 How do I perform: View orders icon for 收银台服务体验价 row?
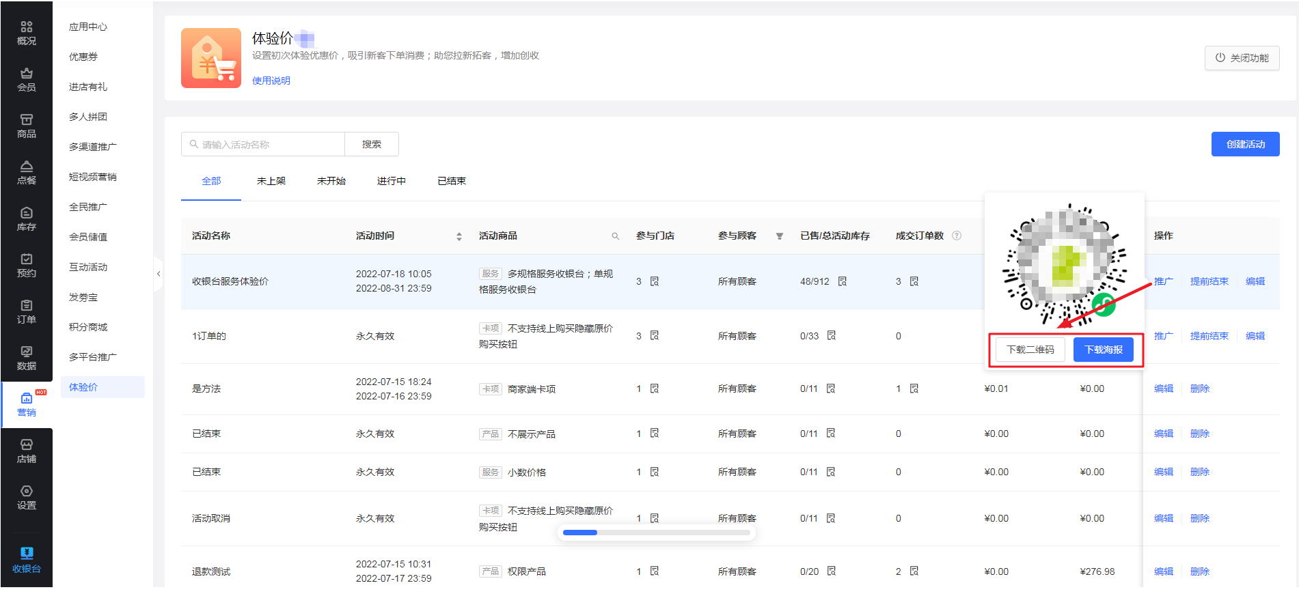tap(914, 281)
